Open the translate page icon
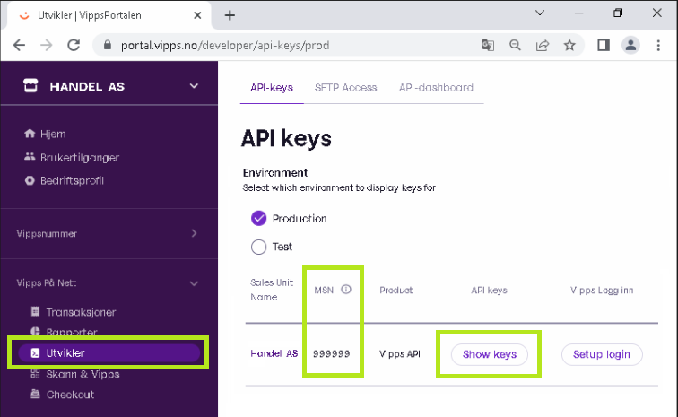Screen dimensions: 678x417 [488, 45]
